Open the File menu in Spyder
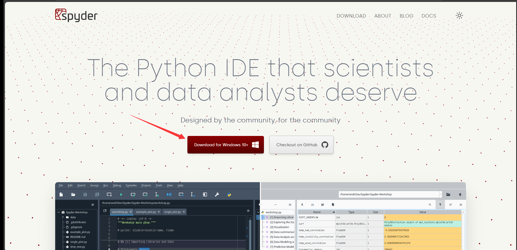Screen dimensions: 517x250 pyautogui.click(x=61, y=185)
